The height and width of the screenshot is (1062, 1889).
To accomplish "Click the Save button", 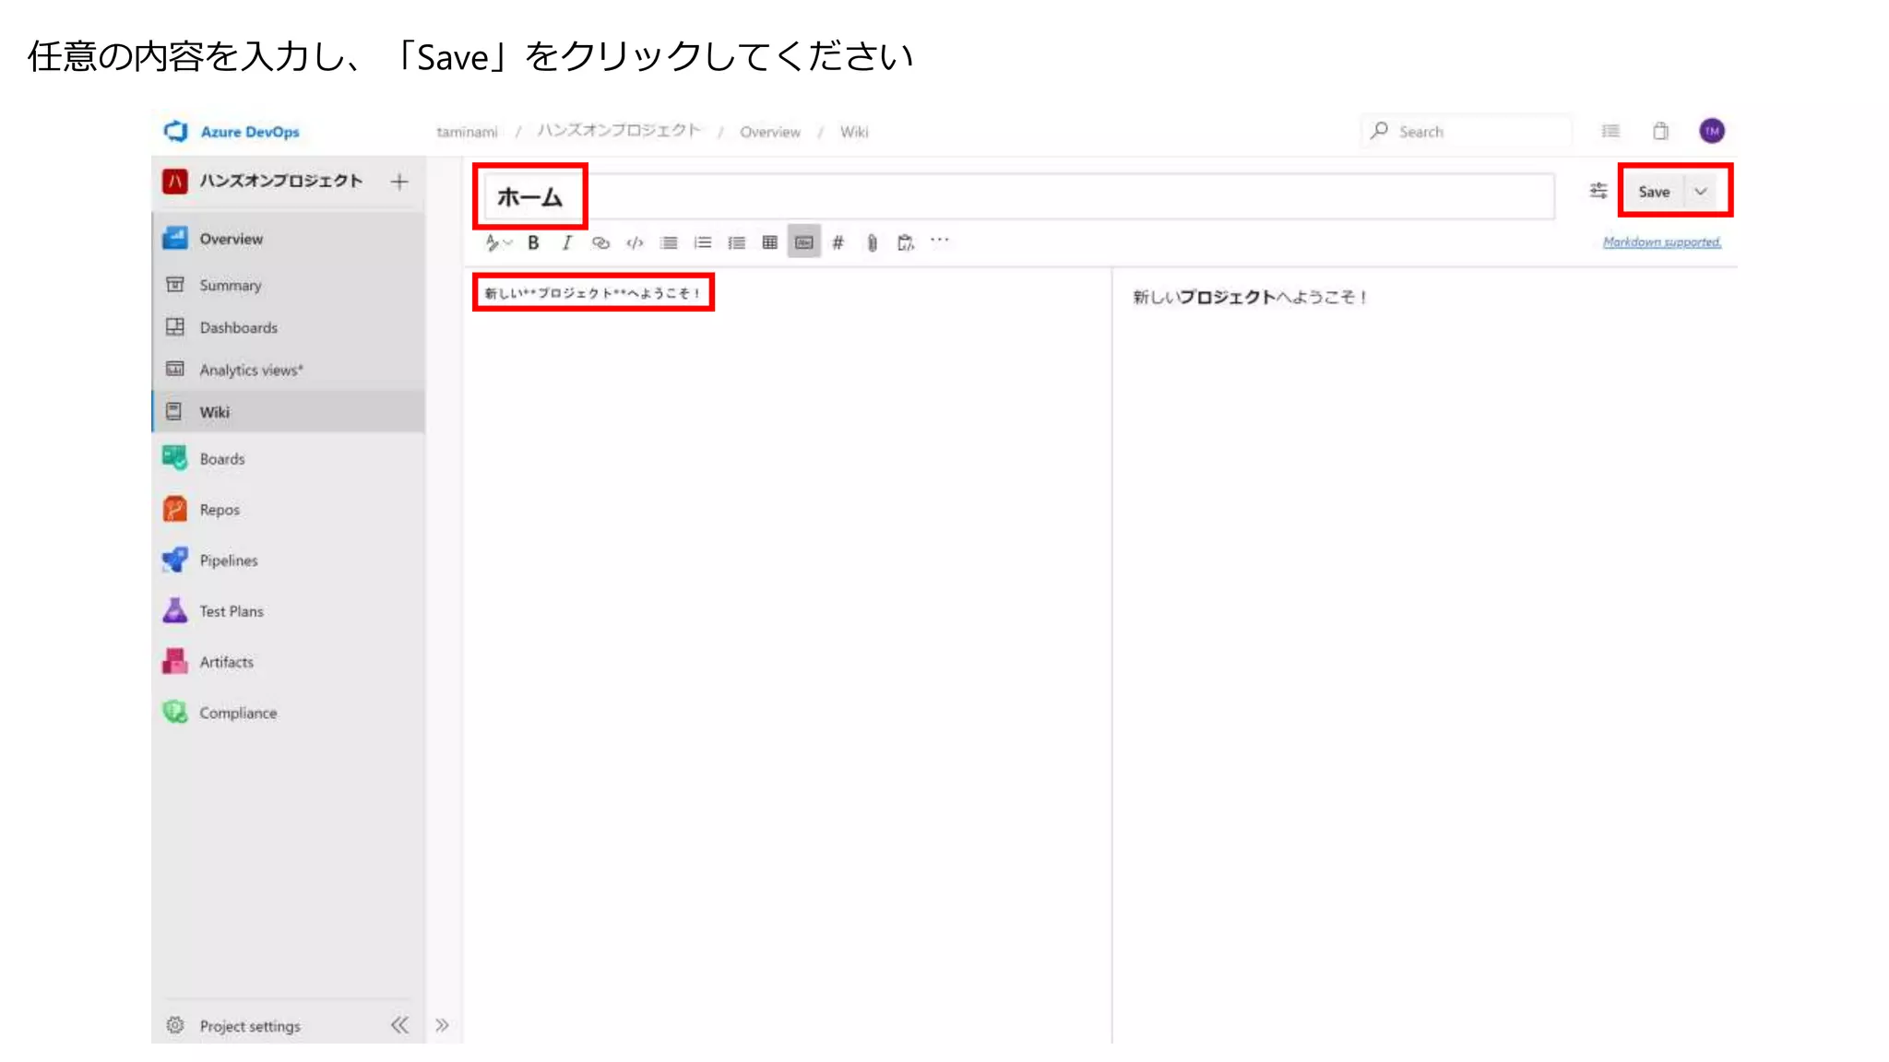I will 1654,192.
